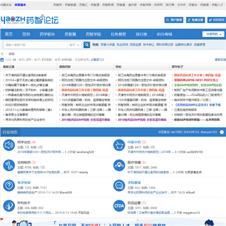Click the 免费注册 button
226x226 pixels.
[x=195, y=20]
